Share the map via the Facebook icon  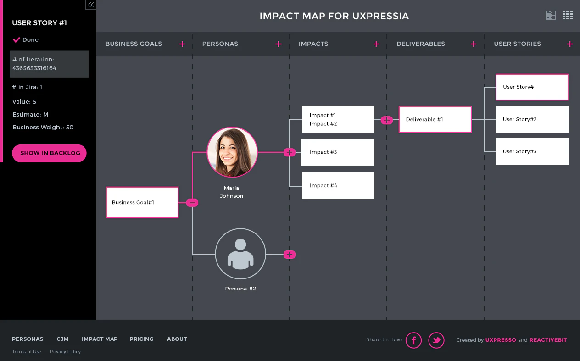413,340
